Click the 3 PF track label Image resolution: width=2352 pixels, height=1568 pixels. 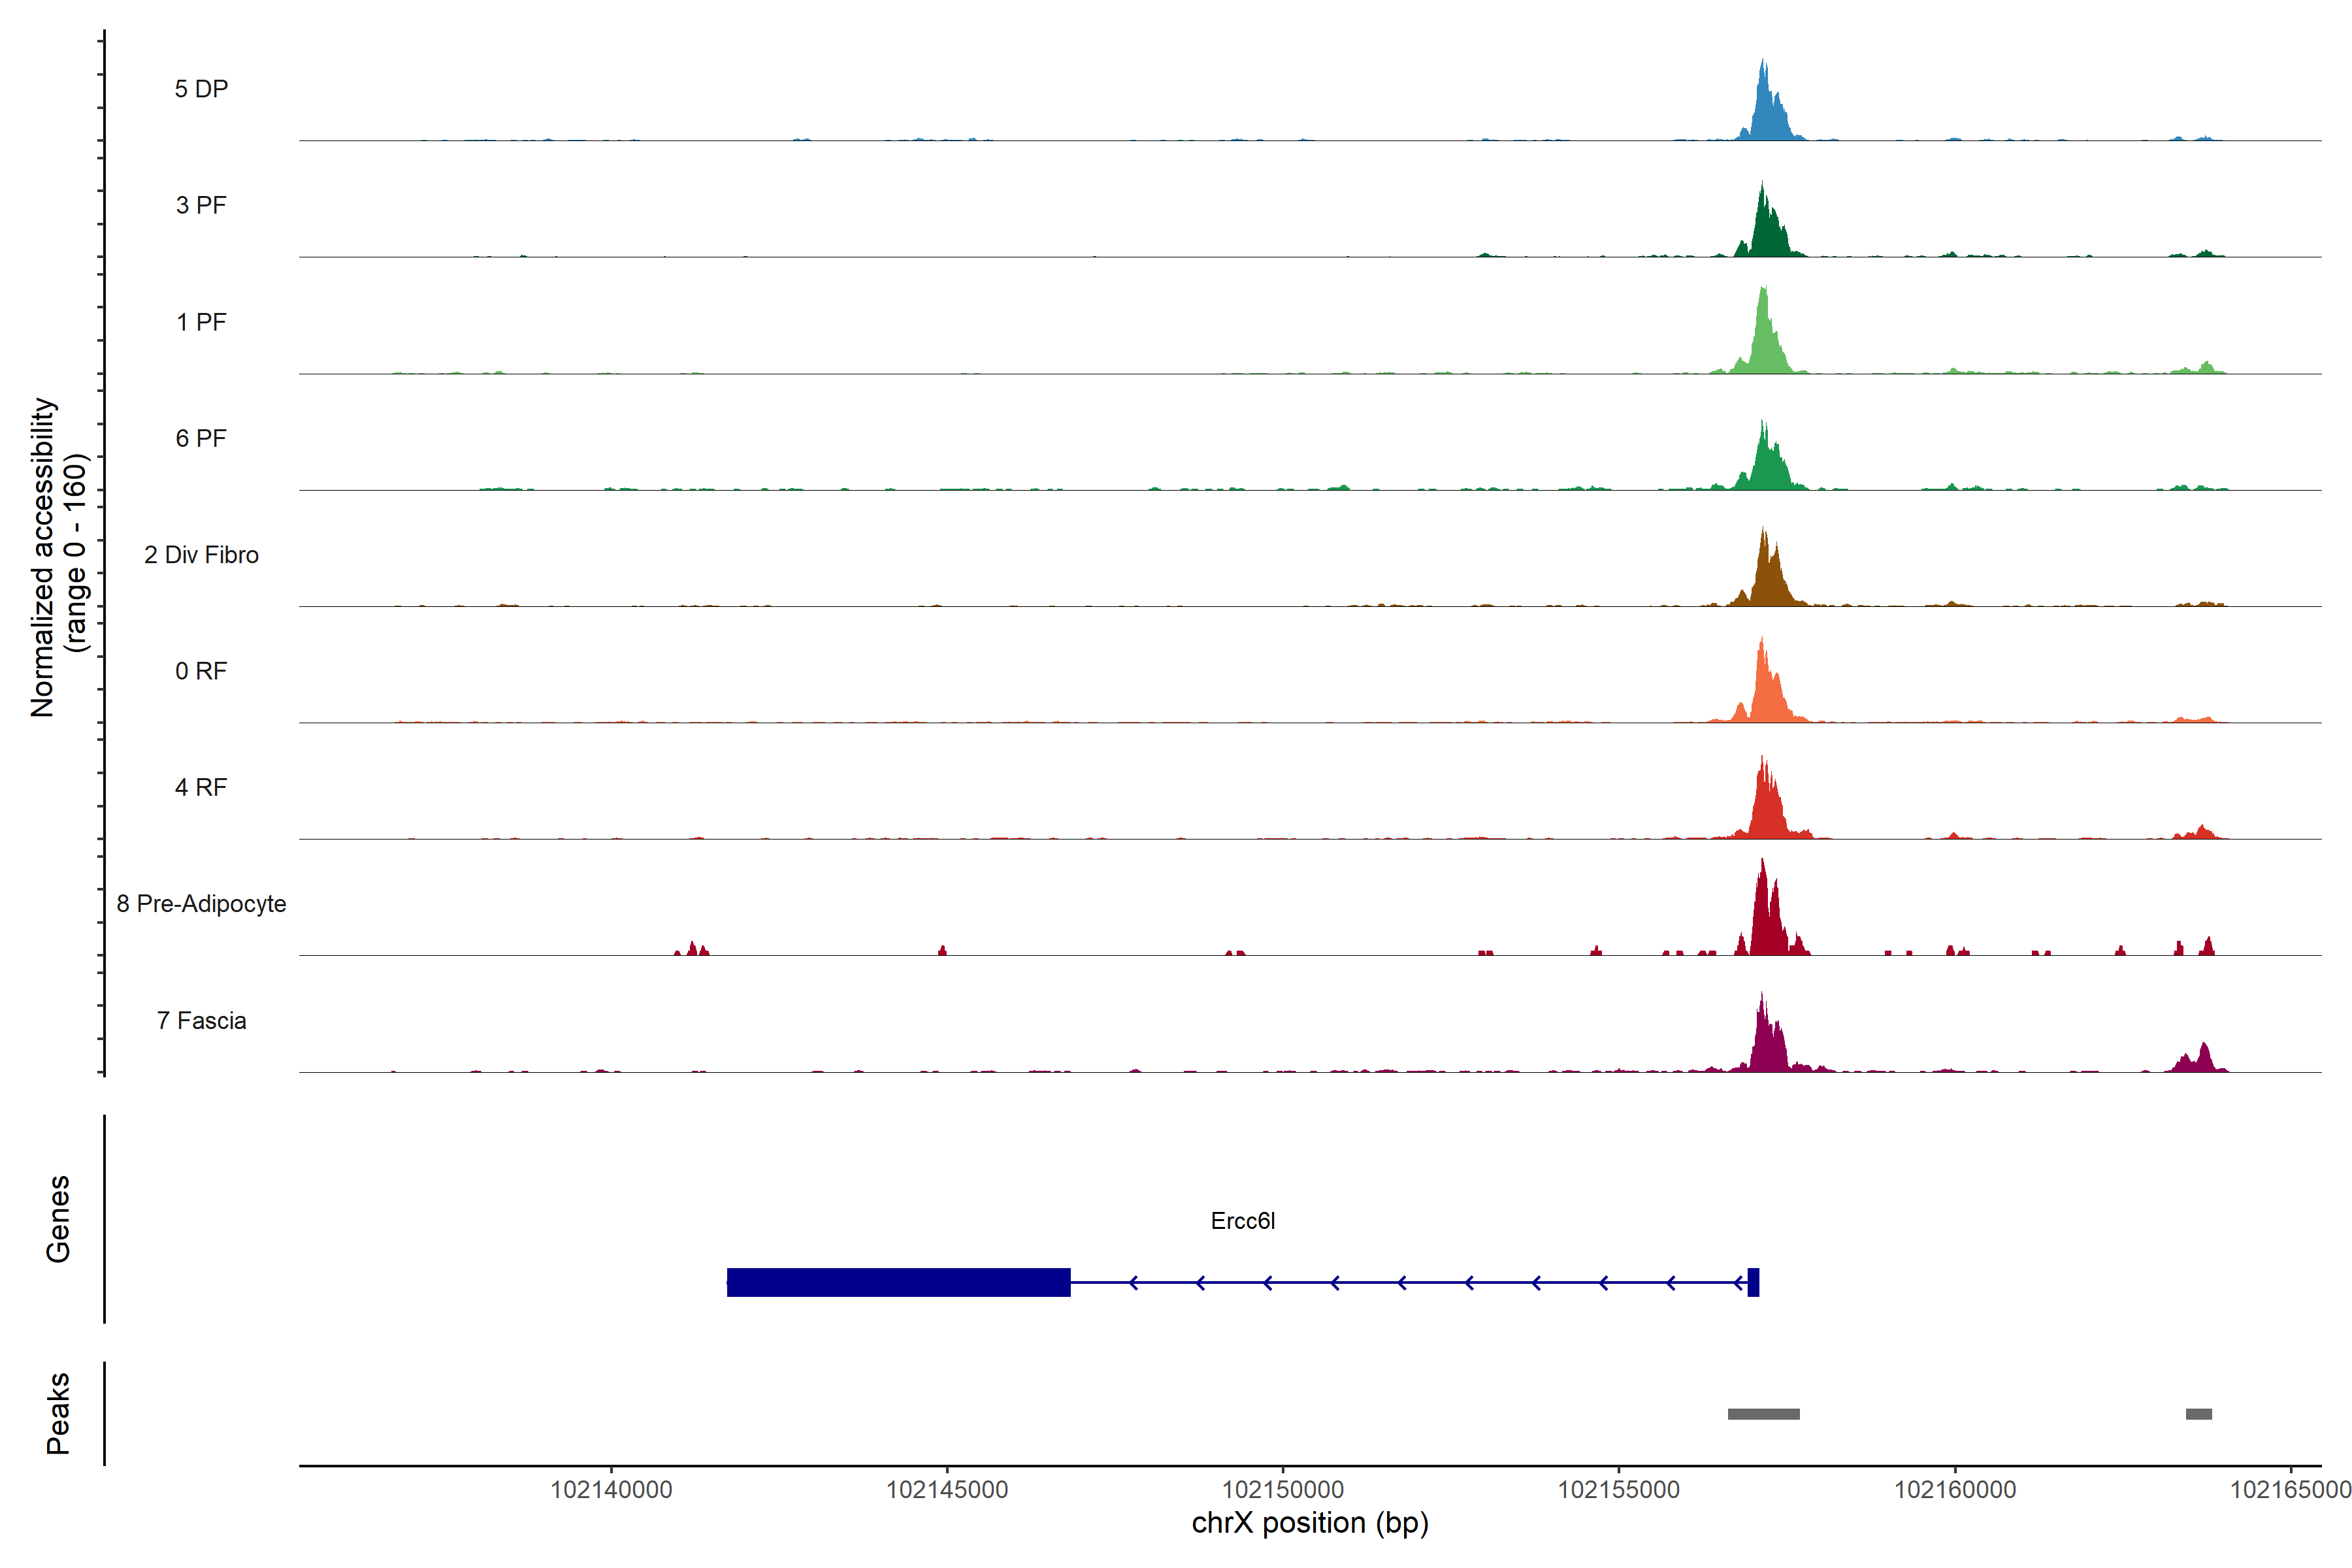[x=201, y=205]
